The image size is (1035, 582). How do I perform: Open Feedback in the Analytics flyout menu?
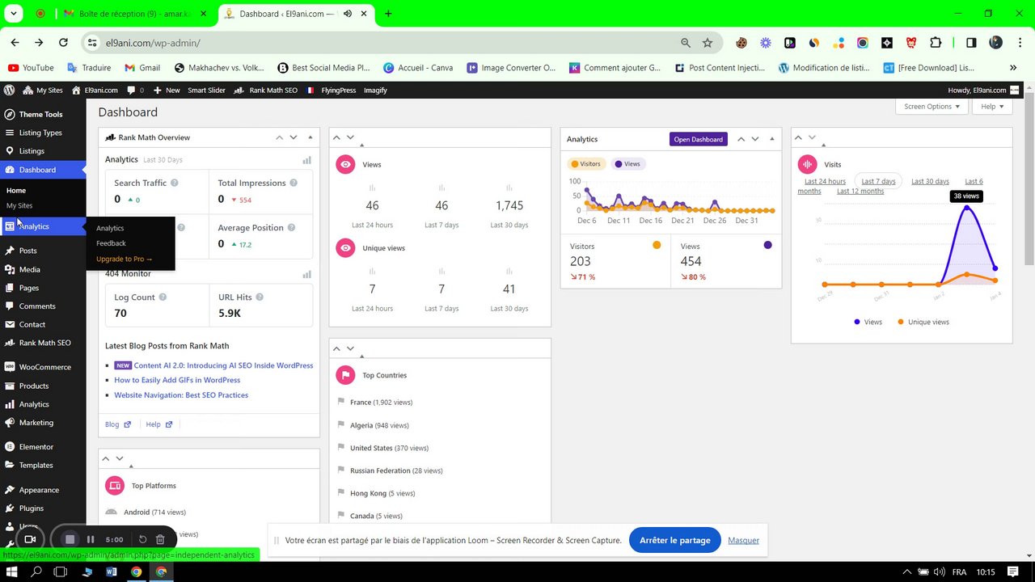(111, 243)
